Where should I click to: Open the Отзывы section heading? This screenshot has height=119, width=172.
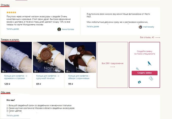5,5
